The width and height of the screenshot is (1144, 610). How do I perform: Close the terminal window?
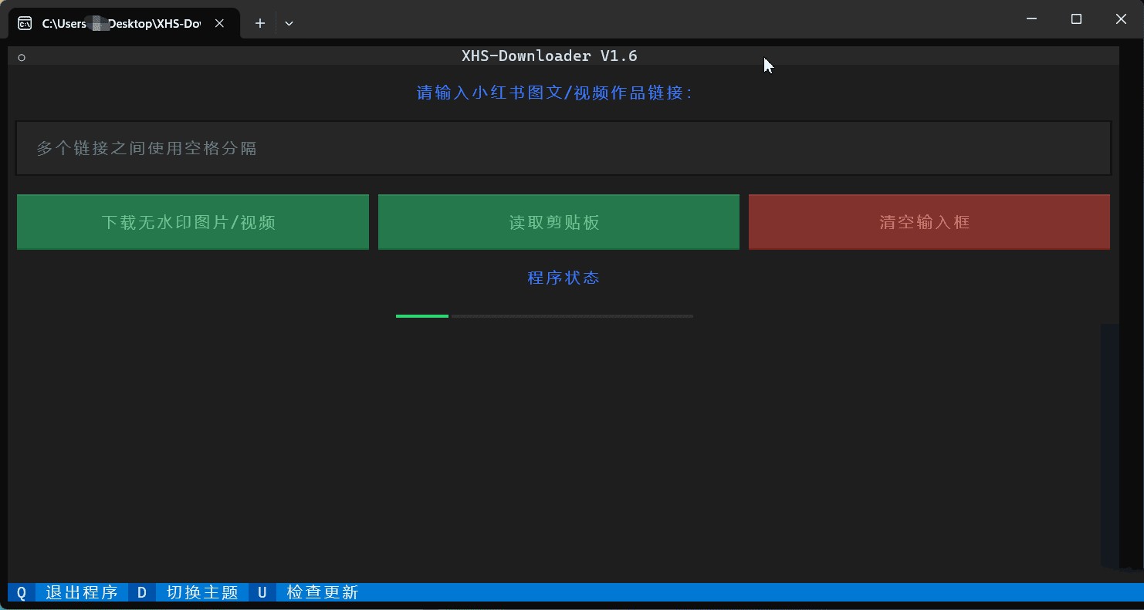pos(1121,19)
